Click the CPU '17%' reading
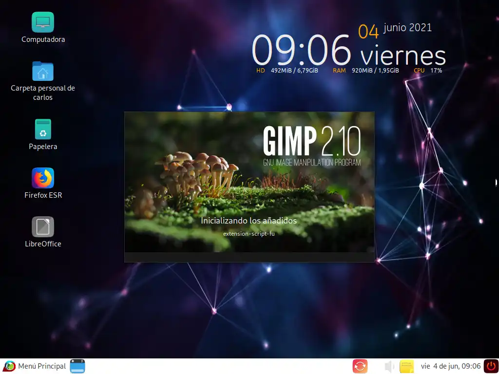The width and height of the screenshot is (499, 374). click(x=436, y=71)
